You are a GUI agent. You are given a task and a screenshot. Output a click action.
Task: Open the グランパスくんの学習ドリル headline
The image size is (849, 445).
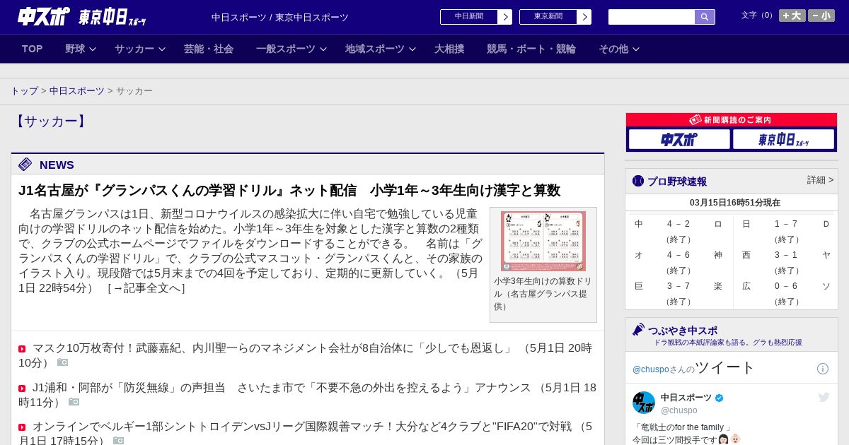[289, 191]
